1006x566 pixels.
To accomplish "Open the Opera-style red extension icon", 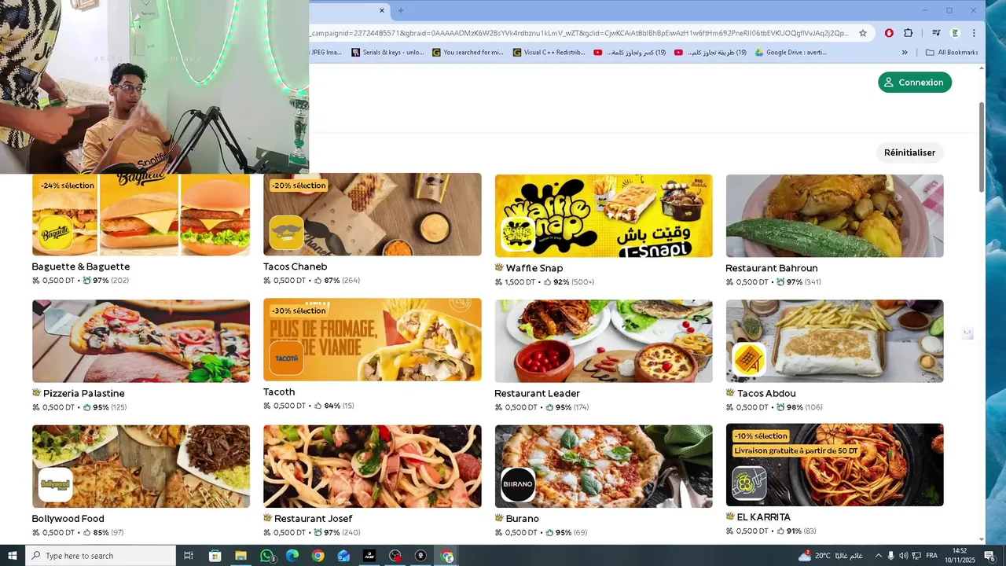I will 889,33.
